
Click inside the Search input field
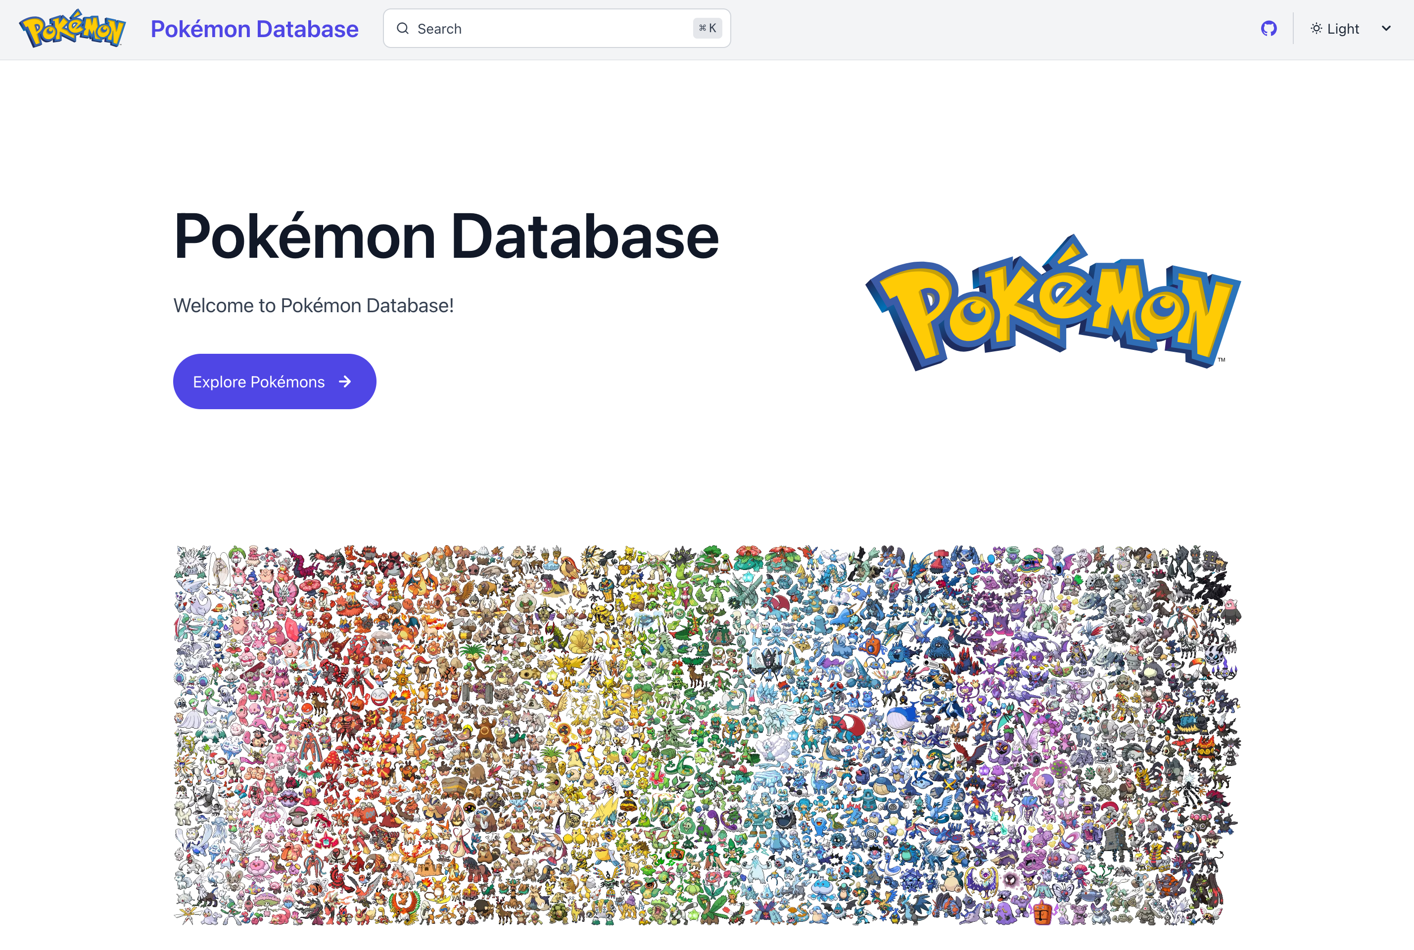(x=545, y=28)
